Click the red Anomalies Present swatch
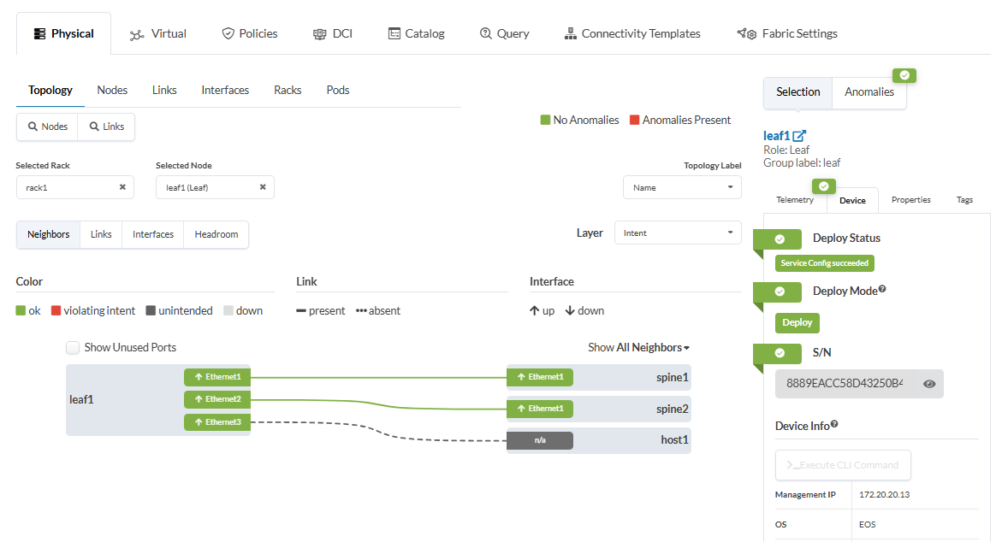The image size is (996, 542). (x=634, y=121)
